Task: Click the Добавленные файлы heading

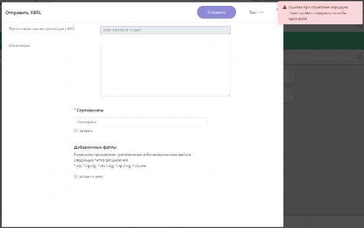Action: coord(95,147)
